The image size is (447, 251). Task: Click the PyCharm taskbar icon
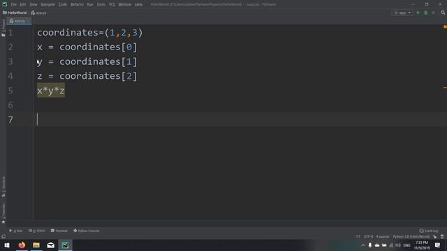65,245
